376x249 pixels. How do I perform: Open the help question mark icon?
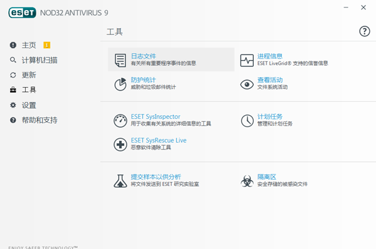point(364,31)
